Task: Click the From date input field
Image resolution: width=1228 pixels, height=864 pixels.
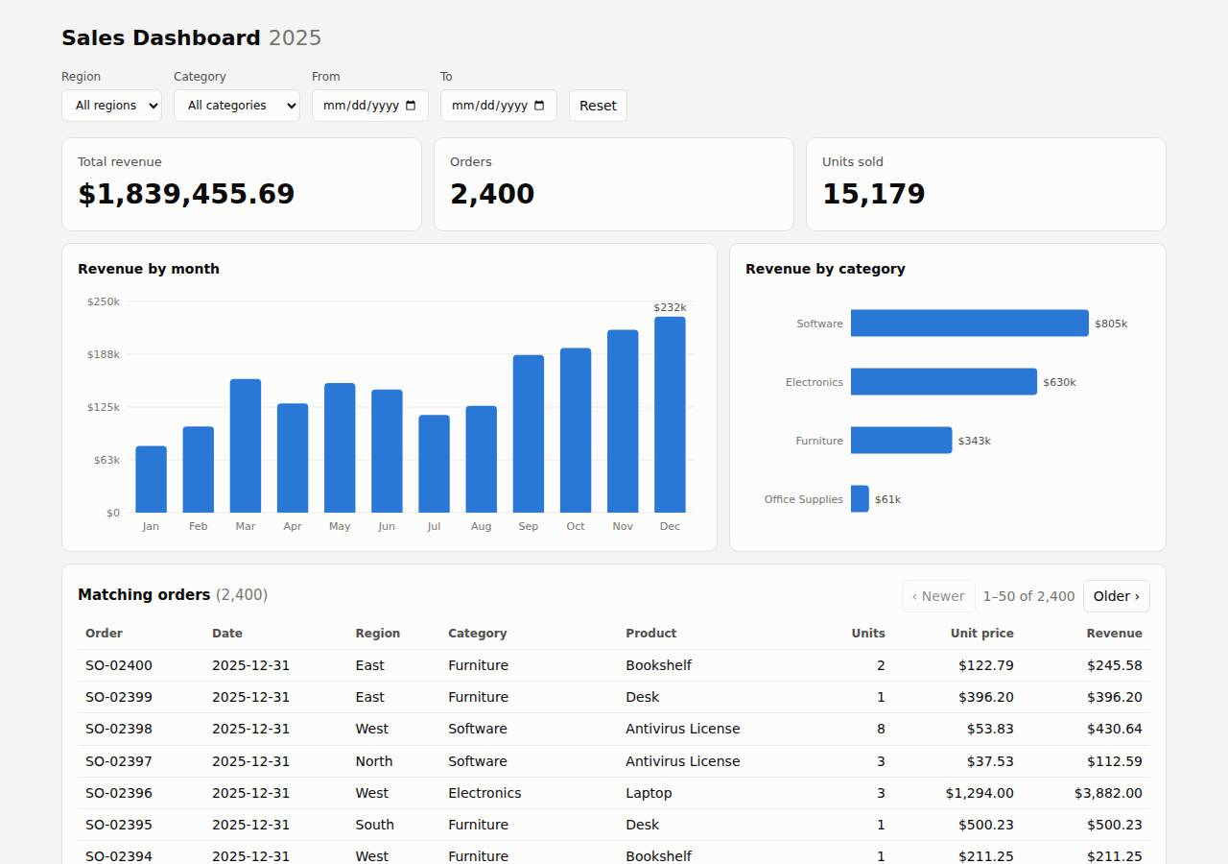Action: pos(370,106)
